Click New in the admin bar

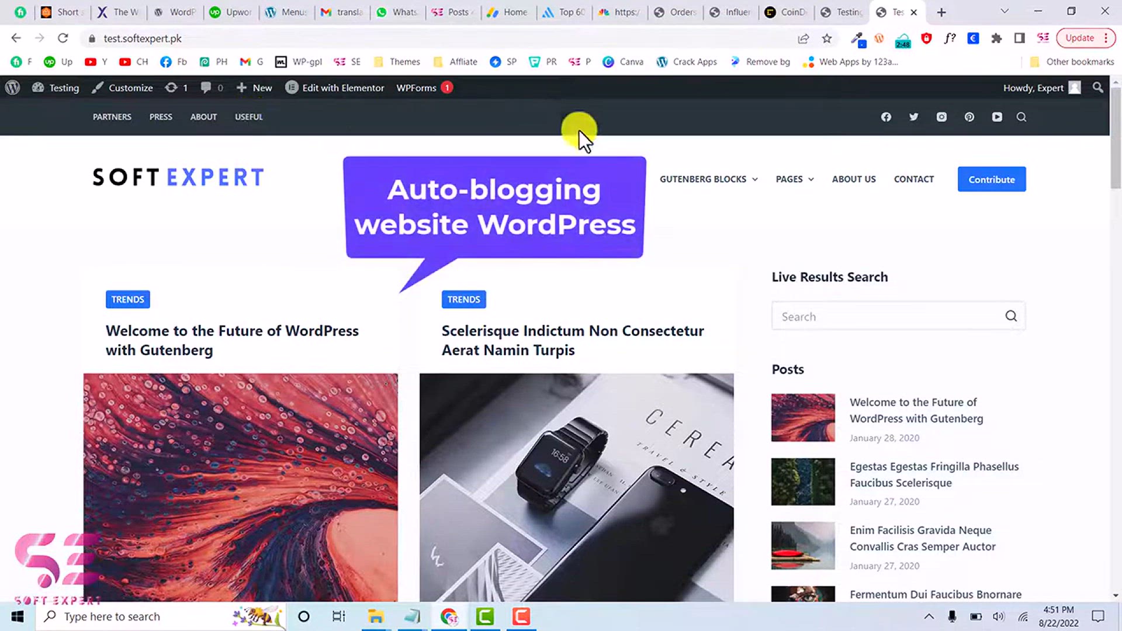(x=254, y=88)
